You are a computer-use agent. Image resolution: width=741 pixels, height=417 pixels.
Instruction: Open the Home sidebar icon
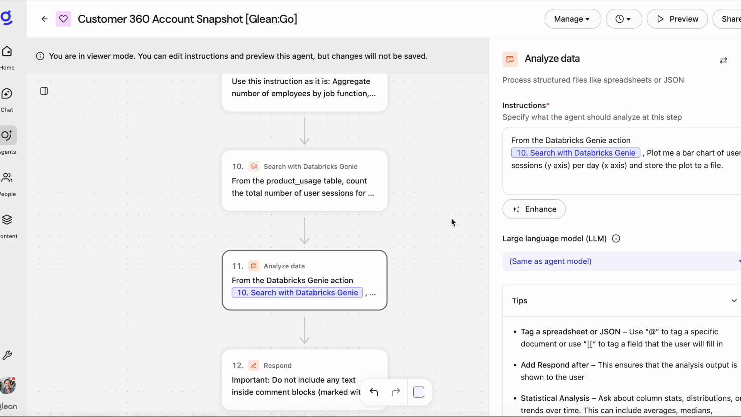click(7, 52)
